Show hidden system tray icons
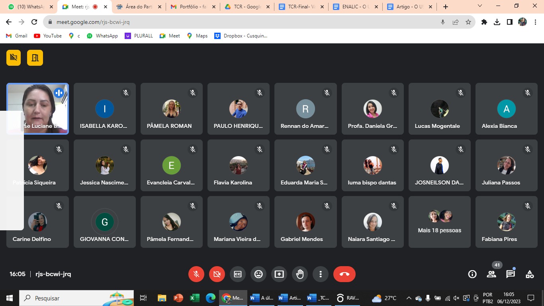Image resolution: width=544 pixels, height=306 pixels. coord(409,298)
